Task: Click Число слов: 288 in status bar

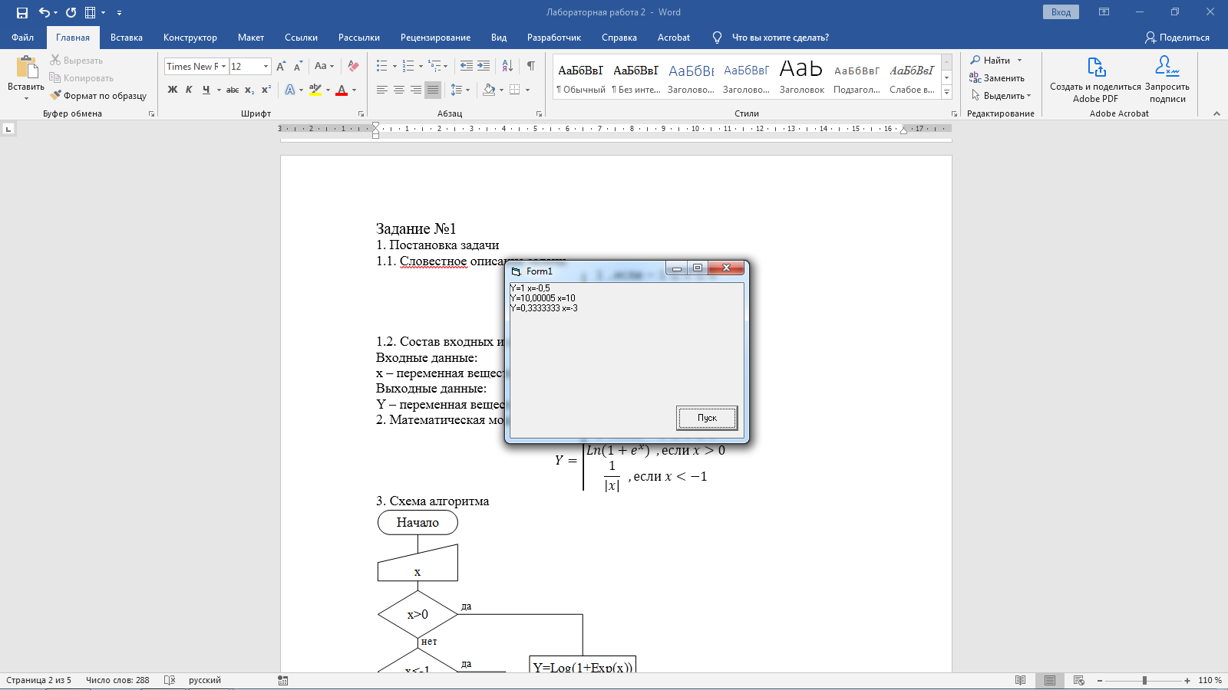Action: click(117, 680)
